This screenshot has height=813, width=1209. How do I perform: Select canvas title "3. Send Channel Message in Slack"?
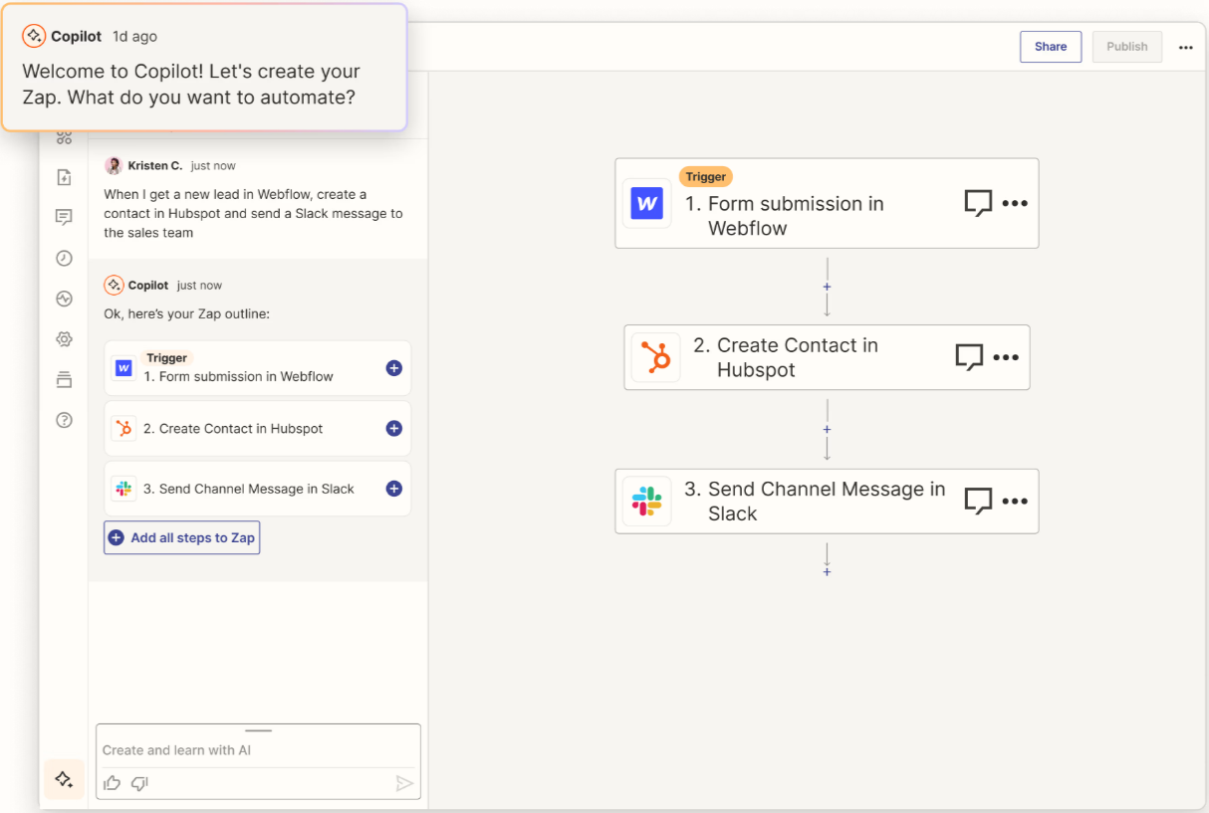[815, 502]
